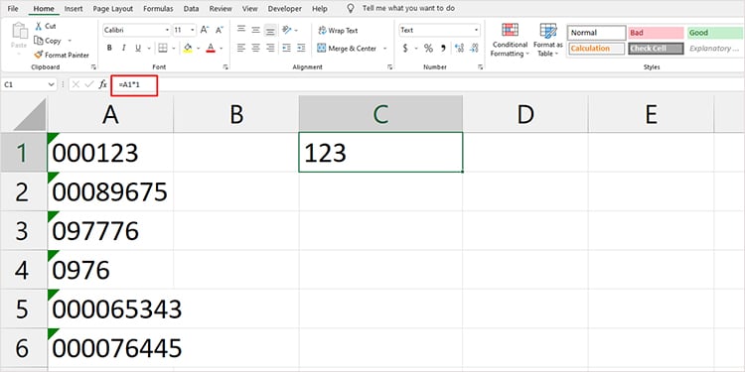Viewport: 745px width, 372px height.
Task: Click the Select All corner triangle
Action: 29,115
